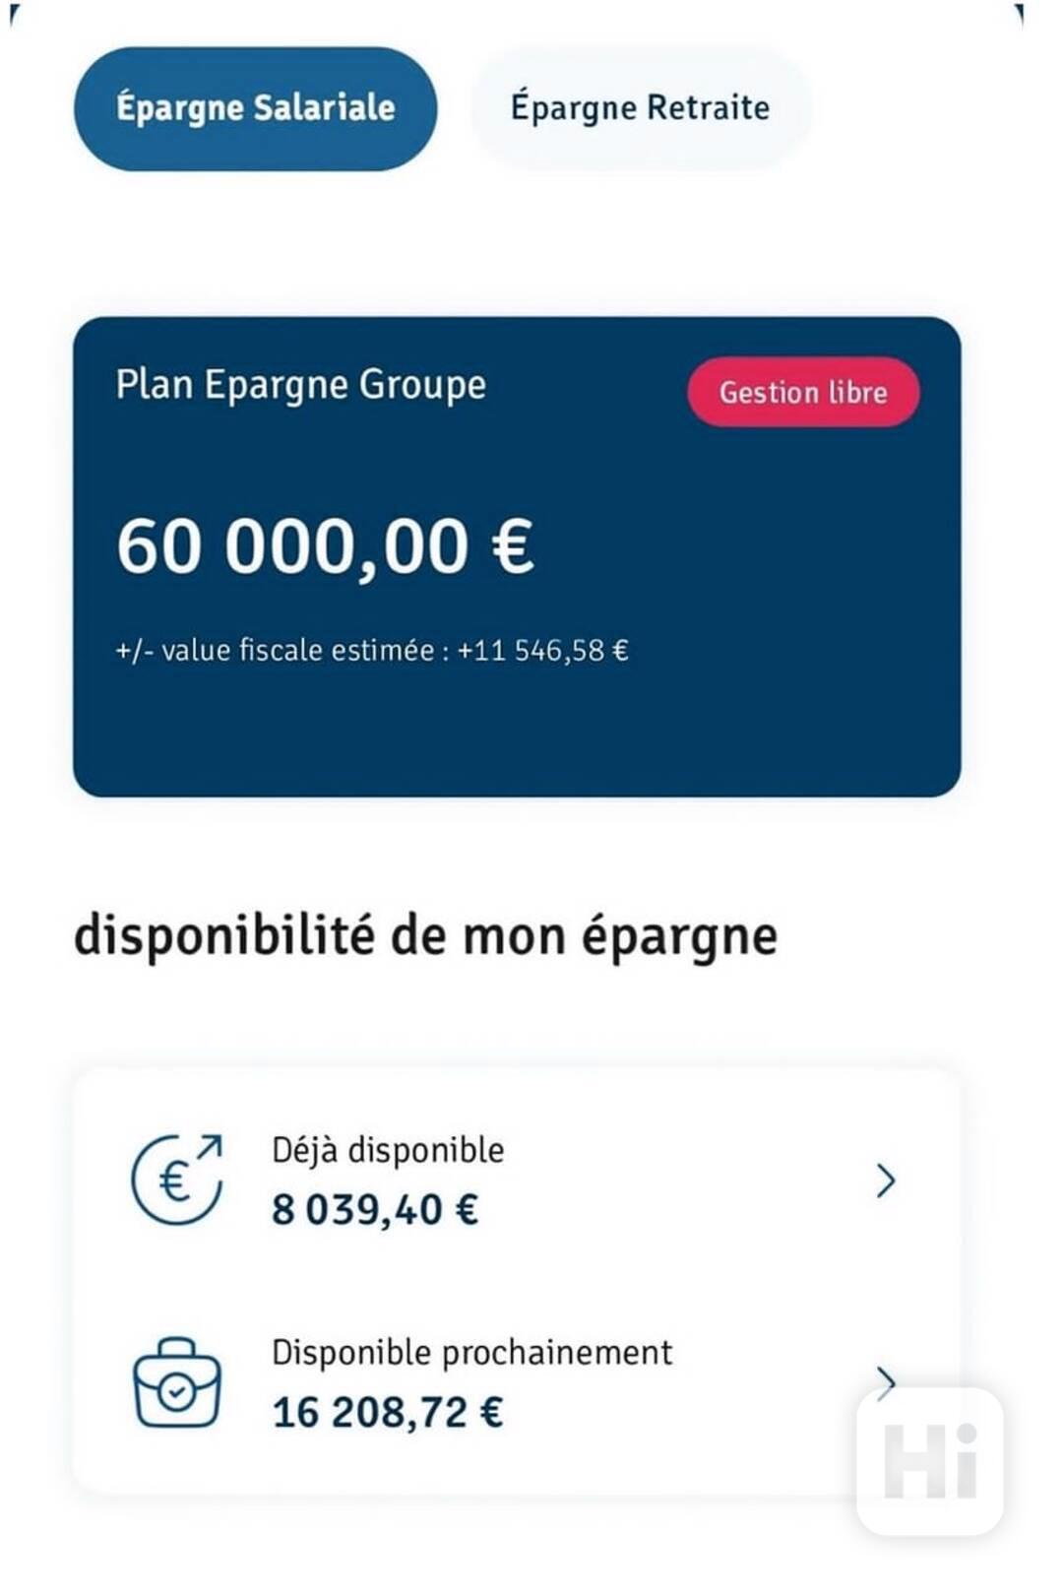Viewport: 1063px width, 1595px height.
Task: Click the Hi watermark logo
Action: pyautogui.click(x=930, y=1462)
